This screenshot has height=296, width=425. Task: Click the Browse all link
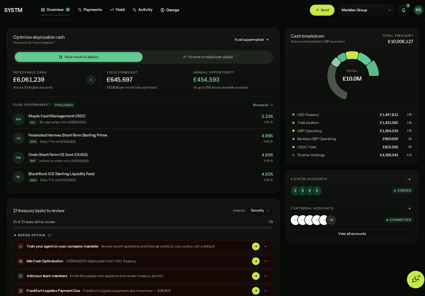[x=263, y=105]
